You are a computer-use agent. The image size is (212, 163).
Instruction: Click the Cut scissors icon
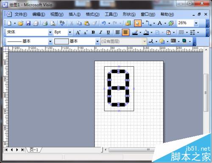72,23
